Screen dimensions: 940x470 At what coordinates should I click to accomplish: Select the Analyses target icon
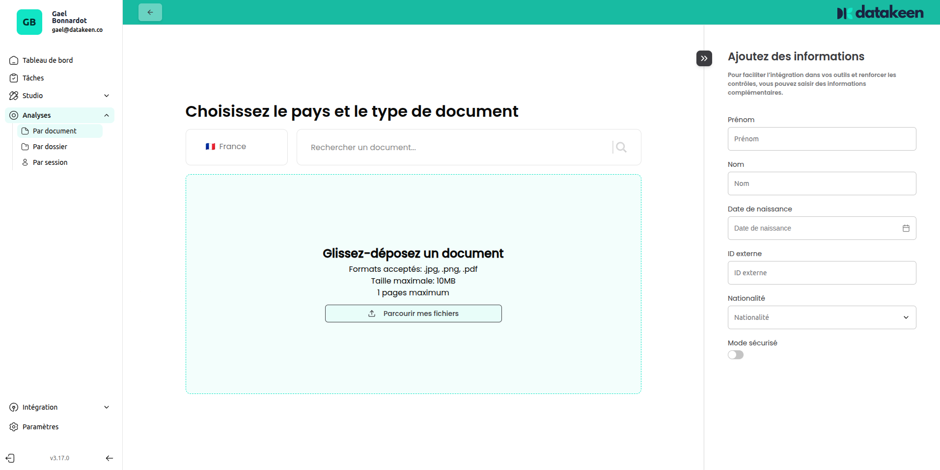coord(13,115)
